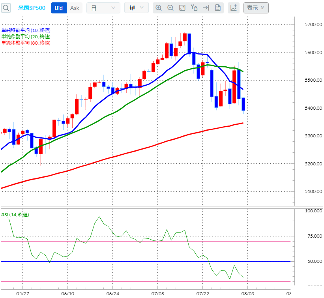
Task: Click the RSI 75.000 axis label
Action: (x=315, y=236)
